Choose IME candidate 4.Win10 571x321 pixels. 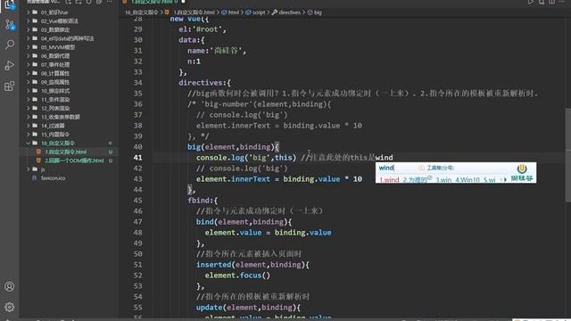(468, 180)
